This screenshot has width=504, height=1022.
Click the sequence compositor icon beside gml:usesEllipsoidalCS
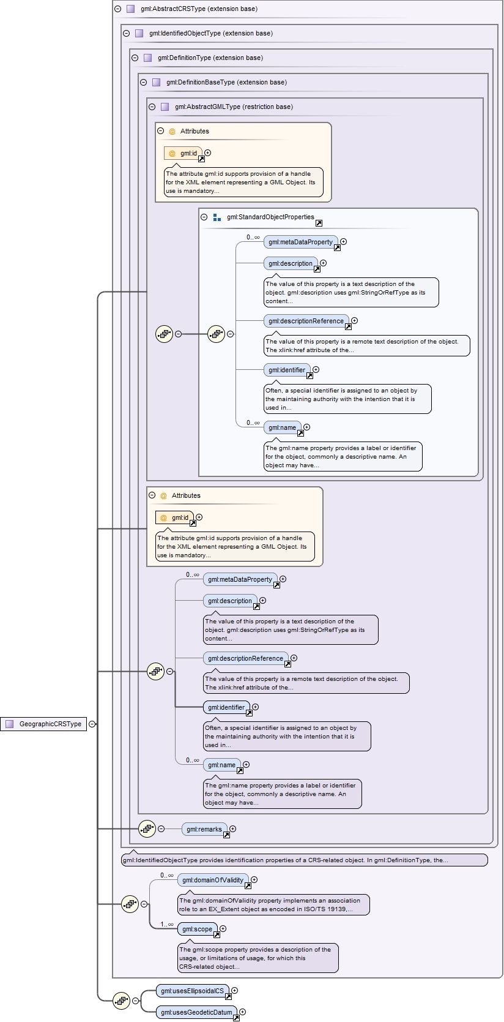[x=122, y=1001]
